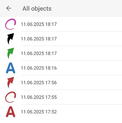Tap blank row area beside 17:56 arrow object

tap(89, 83)
